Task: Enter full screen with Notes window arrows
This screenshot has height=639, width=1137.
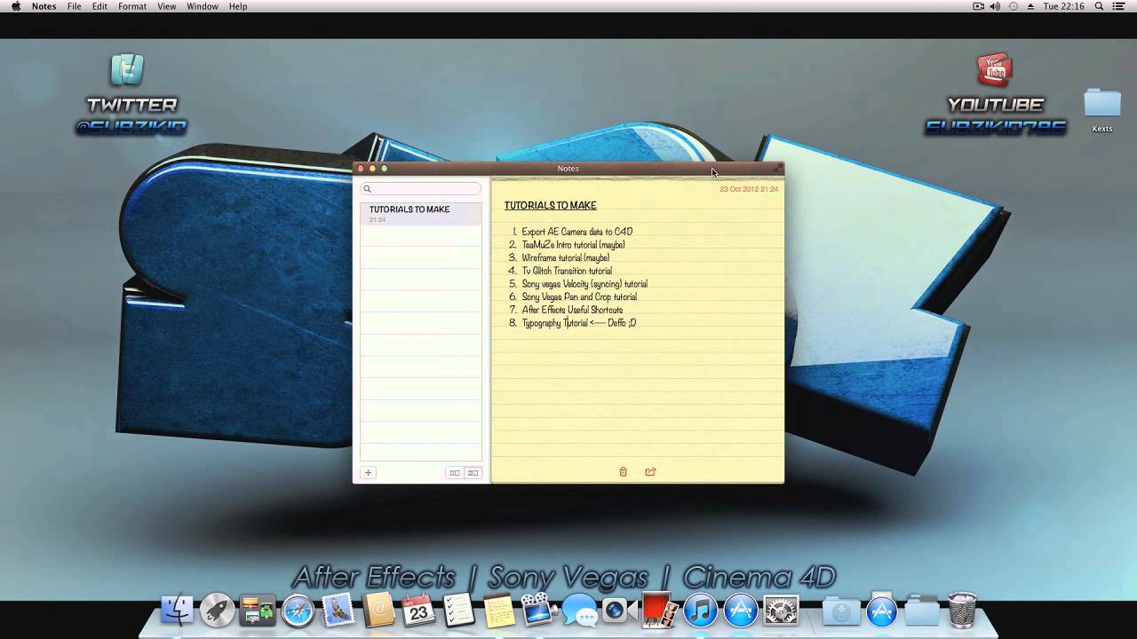Action: [x=777, y=168]
